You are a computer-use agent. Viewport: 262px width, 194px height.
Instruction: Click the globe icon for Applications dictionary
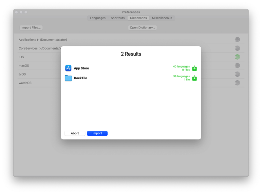click(237, 40)
